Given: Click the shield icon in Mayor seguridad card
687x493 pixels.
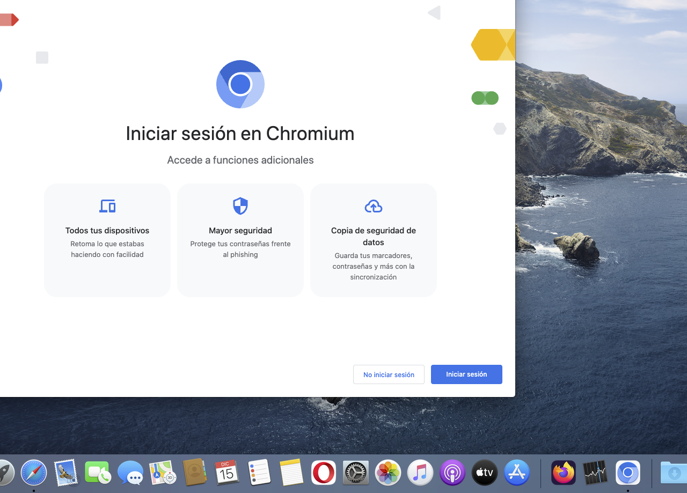Looking at the screenshot, I should point(240,206).
